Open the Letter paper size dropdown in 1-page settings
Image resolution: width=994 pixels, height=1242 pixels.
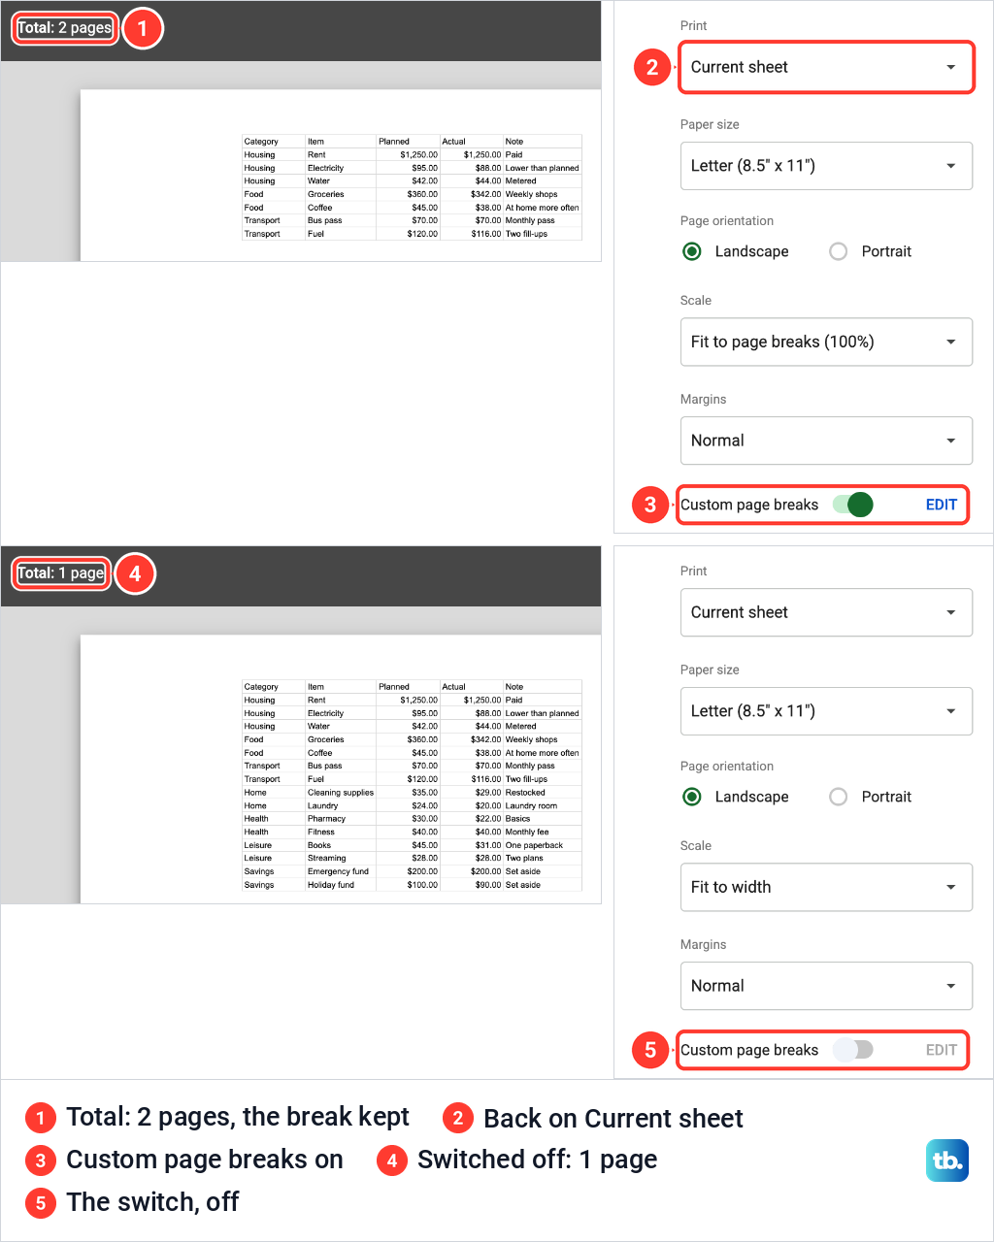826,711
